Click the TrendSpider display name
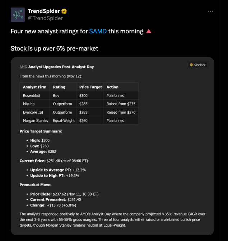Image resolution: width=228 pixels, height=241 pixels. point(44,11)
